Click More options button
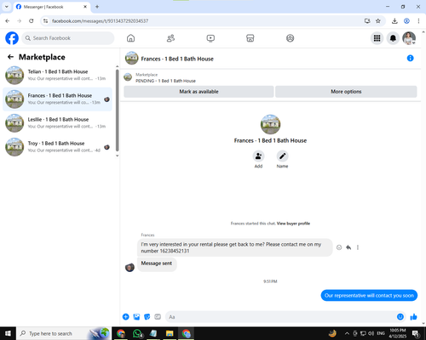 tap(346, 92)
